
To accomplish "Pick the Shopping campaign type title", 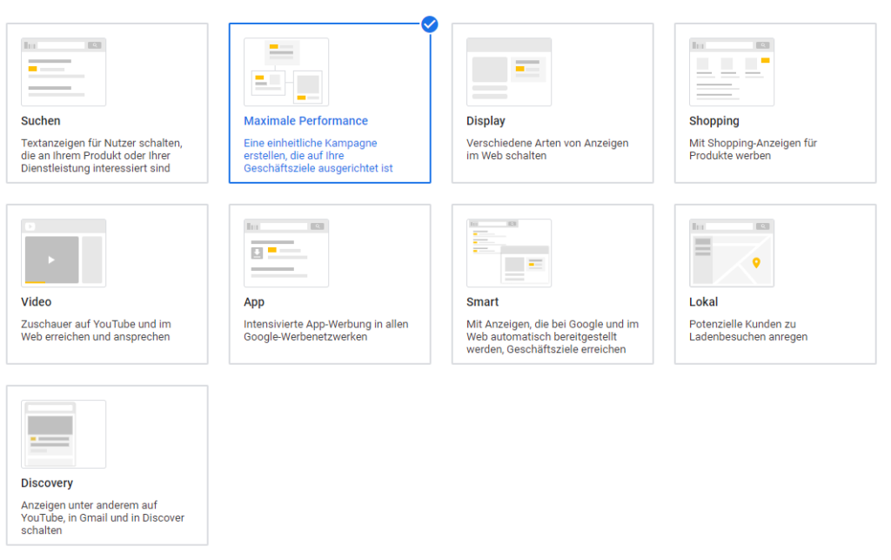I will [x=714, y=121].
